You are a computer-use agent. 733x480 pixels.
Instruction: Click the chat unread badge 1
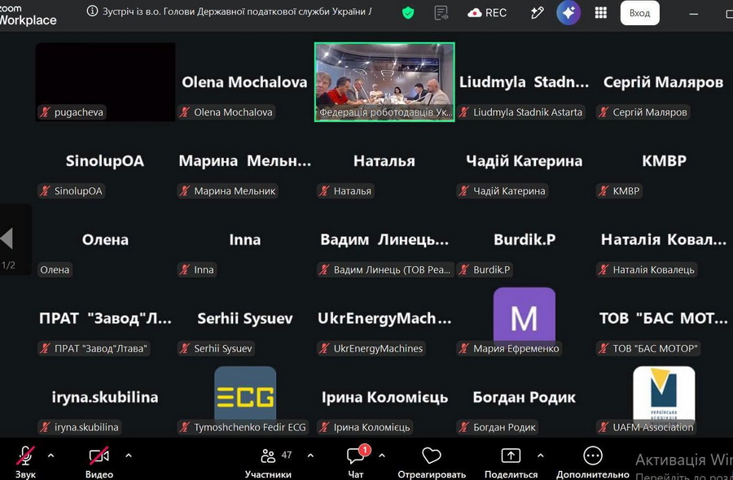click(x=364, y=450)
